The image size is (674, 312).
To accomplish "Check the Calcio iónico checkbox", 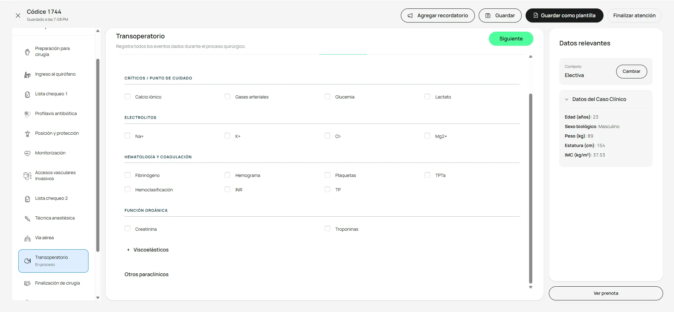I will tap(128, 96).
